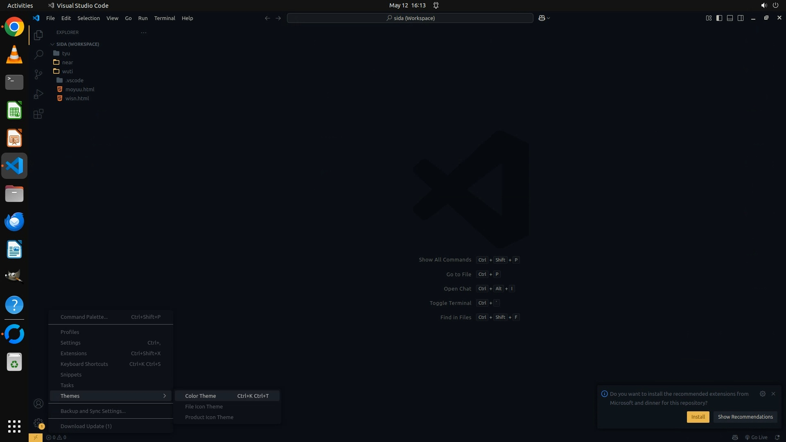The width and height of the screenshot is (786, 442).
Task: Click the Show Recommendations button
Action: pos(745,417)
